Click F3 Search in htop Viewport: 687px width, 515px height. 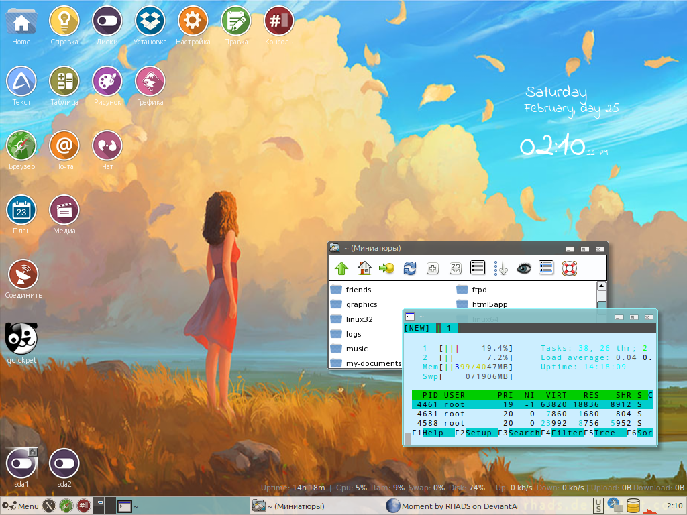[x=519, y=433]
